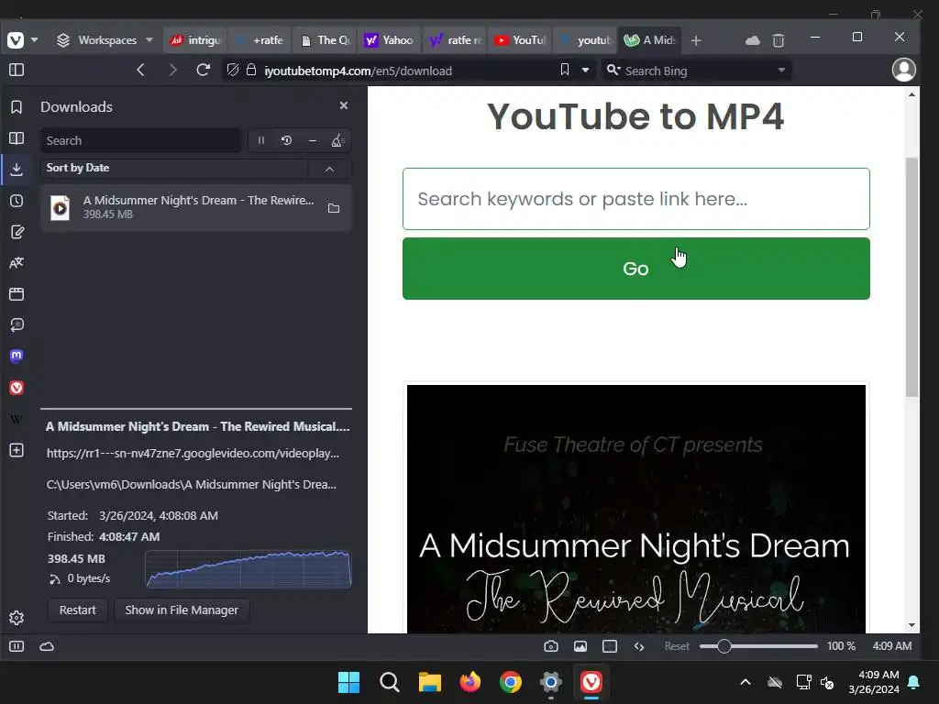This screenshot has height=704, width=939.
Task: Switch to The Qu tab
Action: click(x=326, y=40)
